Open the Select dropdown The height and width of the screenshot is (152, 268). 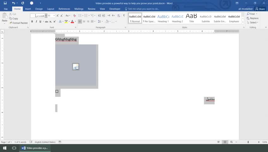point(253,22)
